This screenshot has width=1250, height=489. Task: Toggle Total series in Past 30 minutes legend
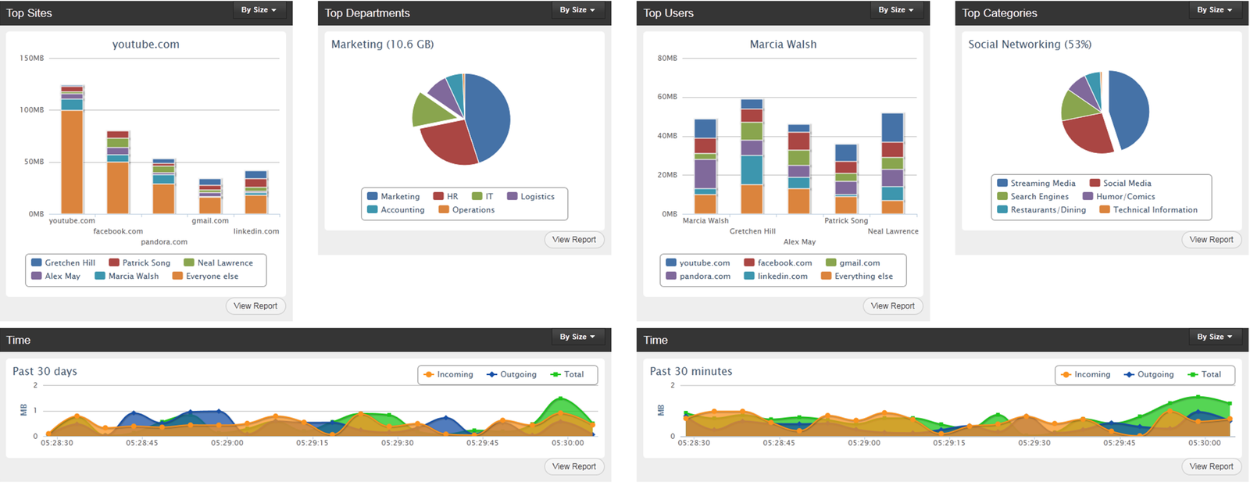[1205, 375]
